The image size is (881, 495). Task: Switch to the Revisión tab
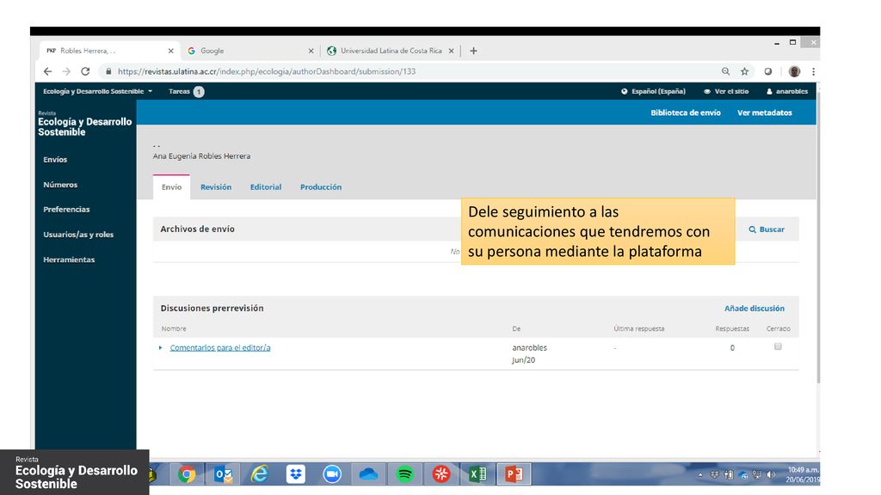(x=216, y=186)
